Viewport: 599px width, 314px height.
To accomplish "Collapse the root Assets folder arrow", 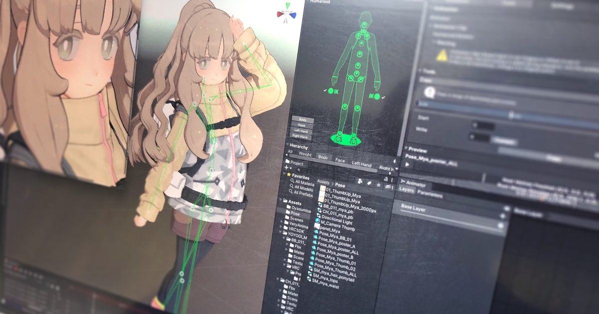I will 280,200.
